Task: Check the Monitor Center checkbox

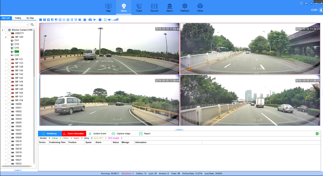Action: tap(6, 30)
